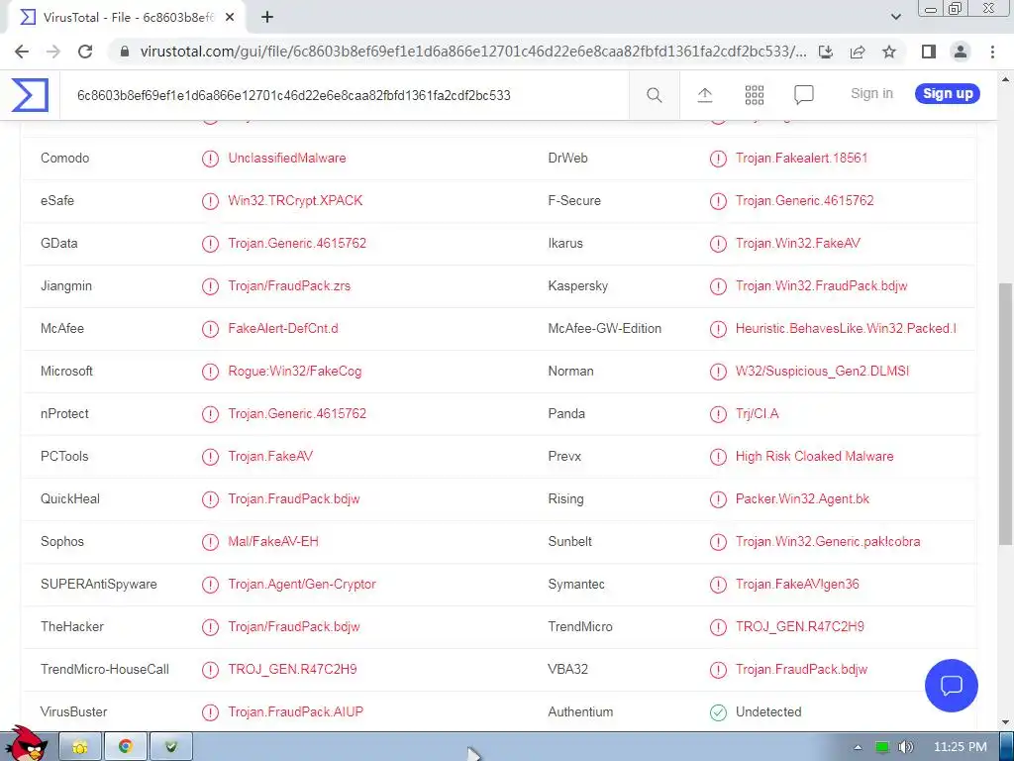This screenshot has height=761, width=1014.
Task: Click the volume speaker tray icon
Action: coord(905,747)
